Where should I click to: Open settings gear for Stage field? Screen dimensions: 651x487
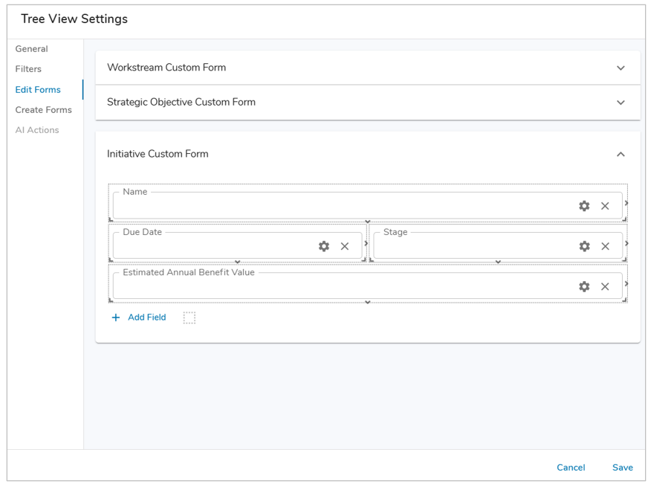point(584,246)
